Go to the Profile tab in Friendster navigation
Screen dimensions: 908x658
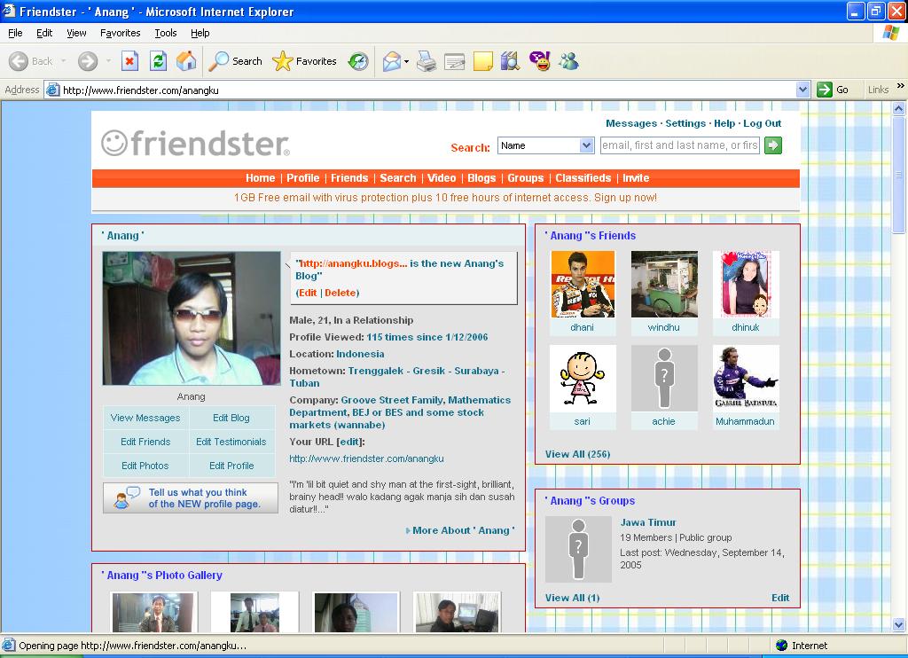tap(303, 178)
